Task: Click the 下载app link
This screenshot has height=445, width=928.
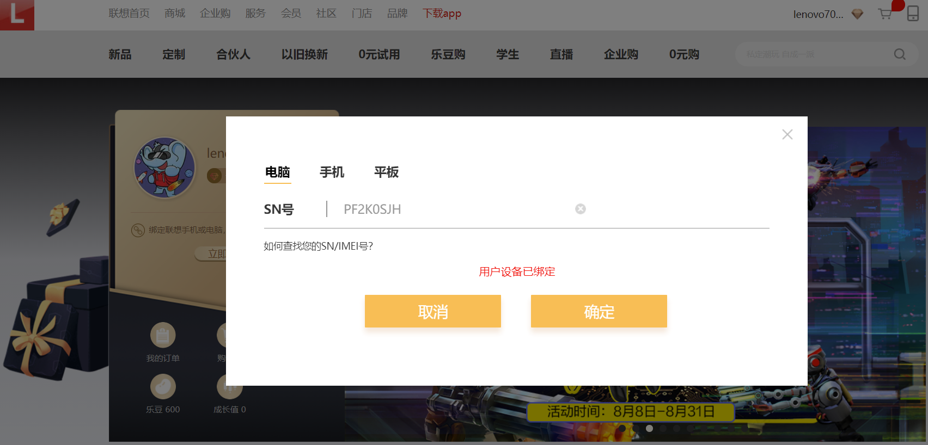Action: [442, 14]
